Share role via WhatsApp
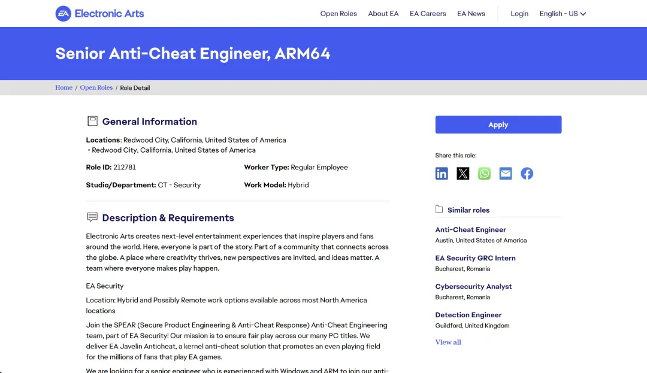This screenshot has width=647, height=373. coord(484,174)
